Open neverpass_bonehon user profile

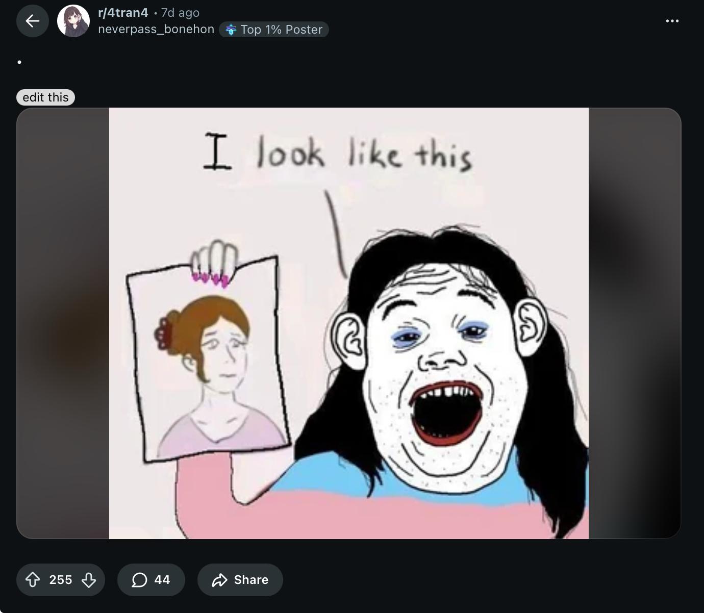(x=156, y=30)
